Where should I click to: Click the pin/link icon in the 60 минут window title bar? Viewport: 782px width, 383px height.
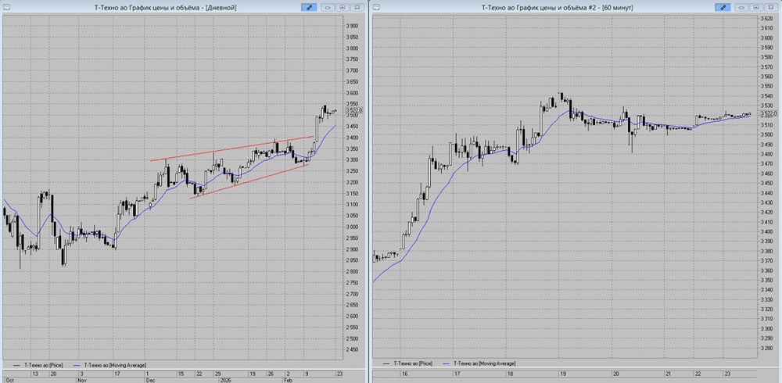point(723,7)
